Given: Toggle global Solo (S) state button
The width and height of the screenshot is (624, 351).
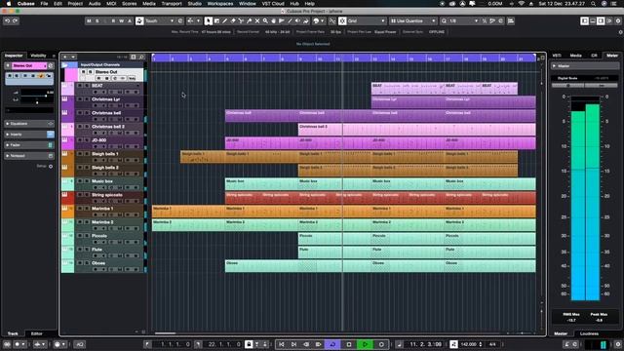Looking at the screenshot, I should (x=97, y=20).
